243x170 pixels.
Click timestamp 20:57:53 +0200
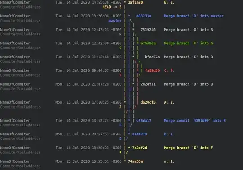(x=107, y=134)
